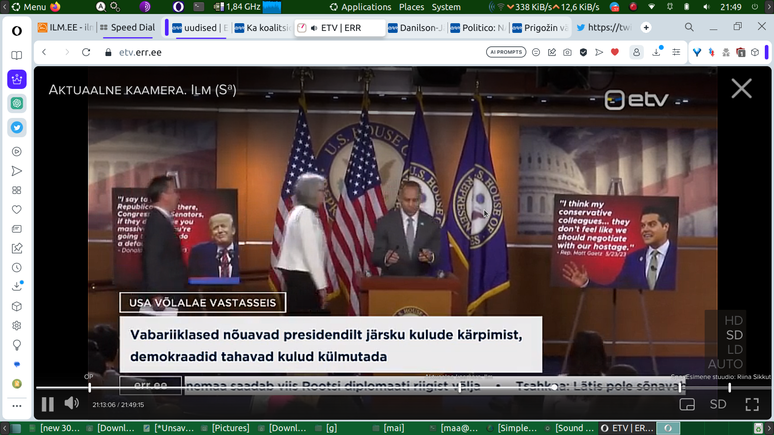Seek using the video progress bar handle

[554, 387]
